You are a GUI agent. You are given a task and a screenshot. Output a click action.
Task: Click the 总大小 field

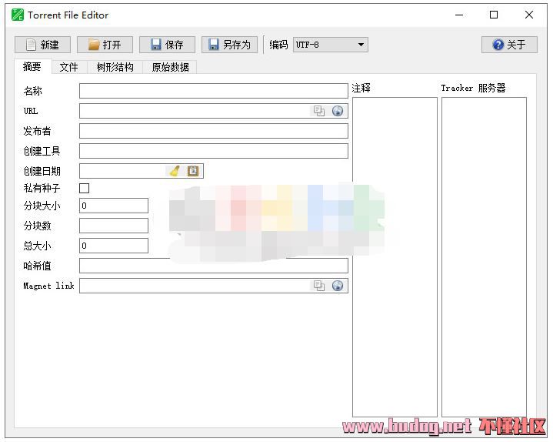(114, 246)
